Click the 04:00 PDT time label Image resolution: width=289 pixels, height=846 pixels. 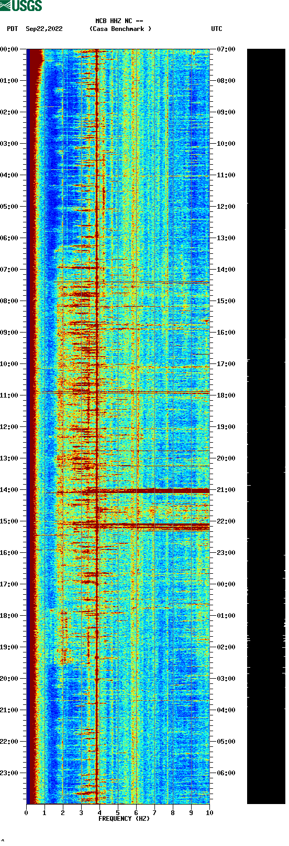(x=9, y=175)
